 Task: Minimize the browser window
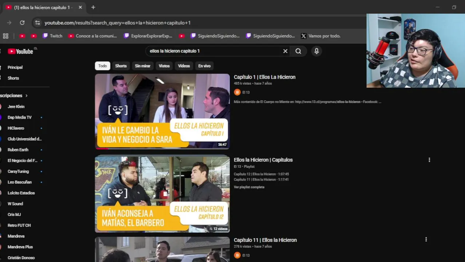(x=438, y=7)
